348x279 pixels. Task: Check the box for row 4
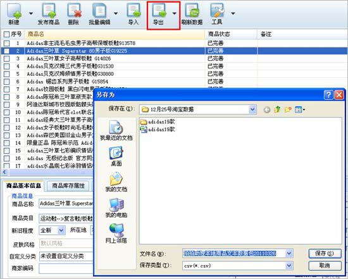coord(7,66)
